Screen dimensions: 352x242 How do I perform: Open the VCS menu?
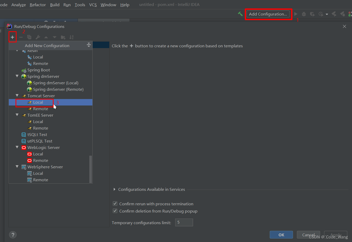(93, 5)
